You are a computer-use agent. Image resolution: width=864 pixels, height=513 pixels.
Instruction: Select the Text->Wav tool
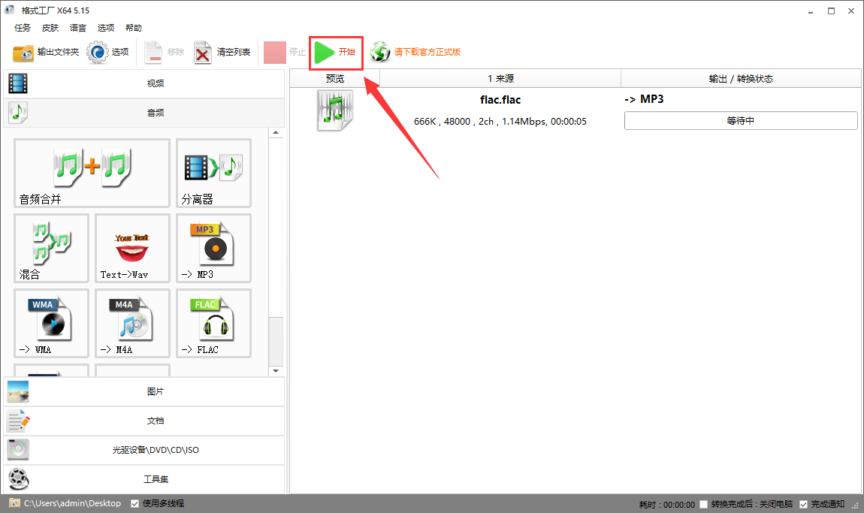[132, 248]
